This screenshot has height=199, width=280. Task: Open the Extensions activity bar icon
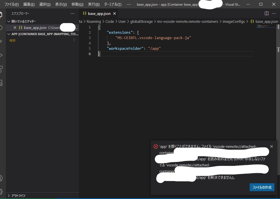coord(1,69)
